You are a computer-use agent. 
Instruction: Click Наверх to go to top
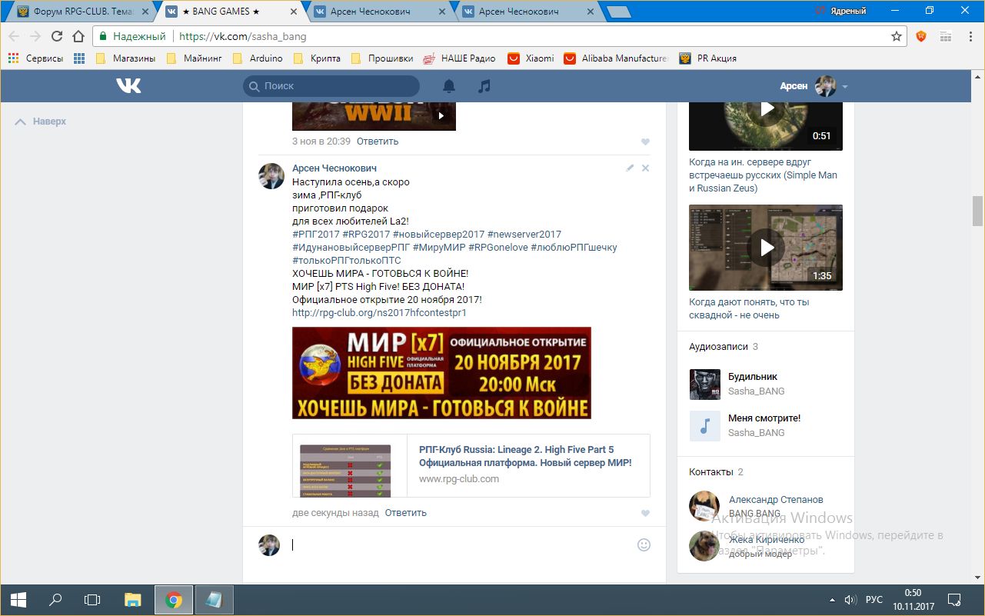point(42,122)
